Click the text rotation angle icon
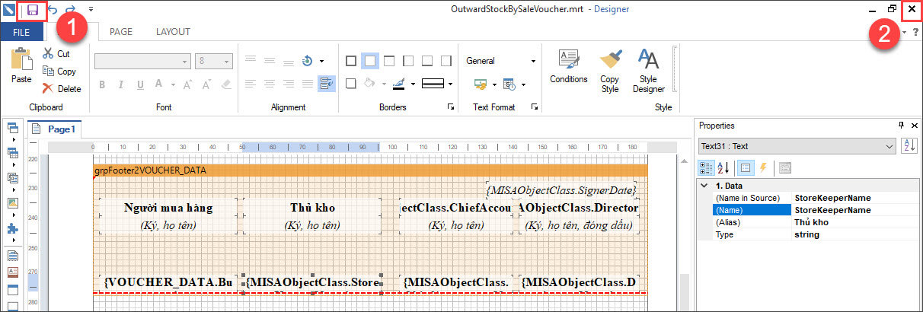 [x=308, y=61]
